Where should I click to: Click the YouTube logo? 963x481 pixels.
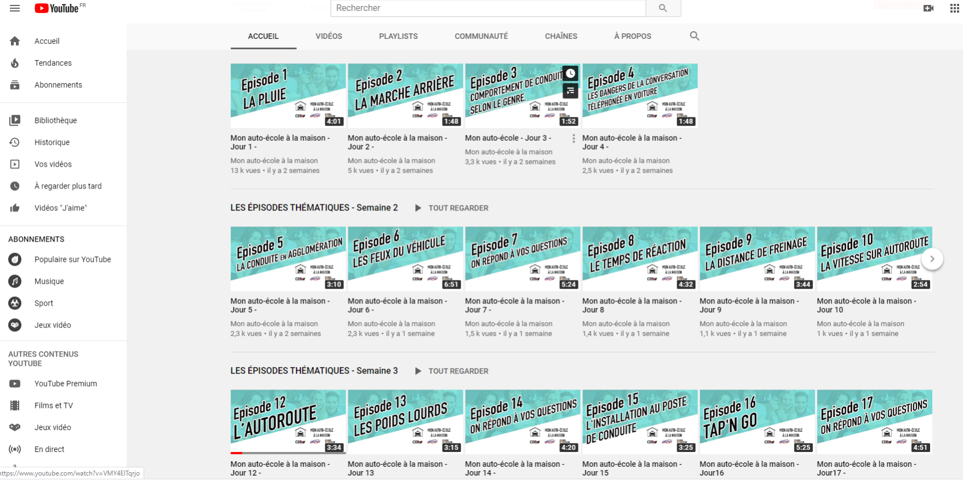[57, 8]
